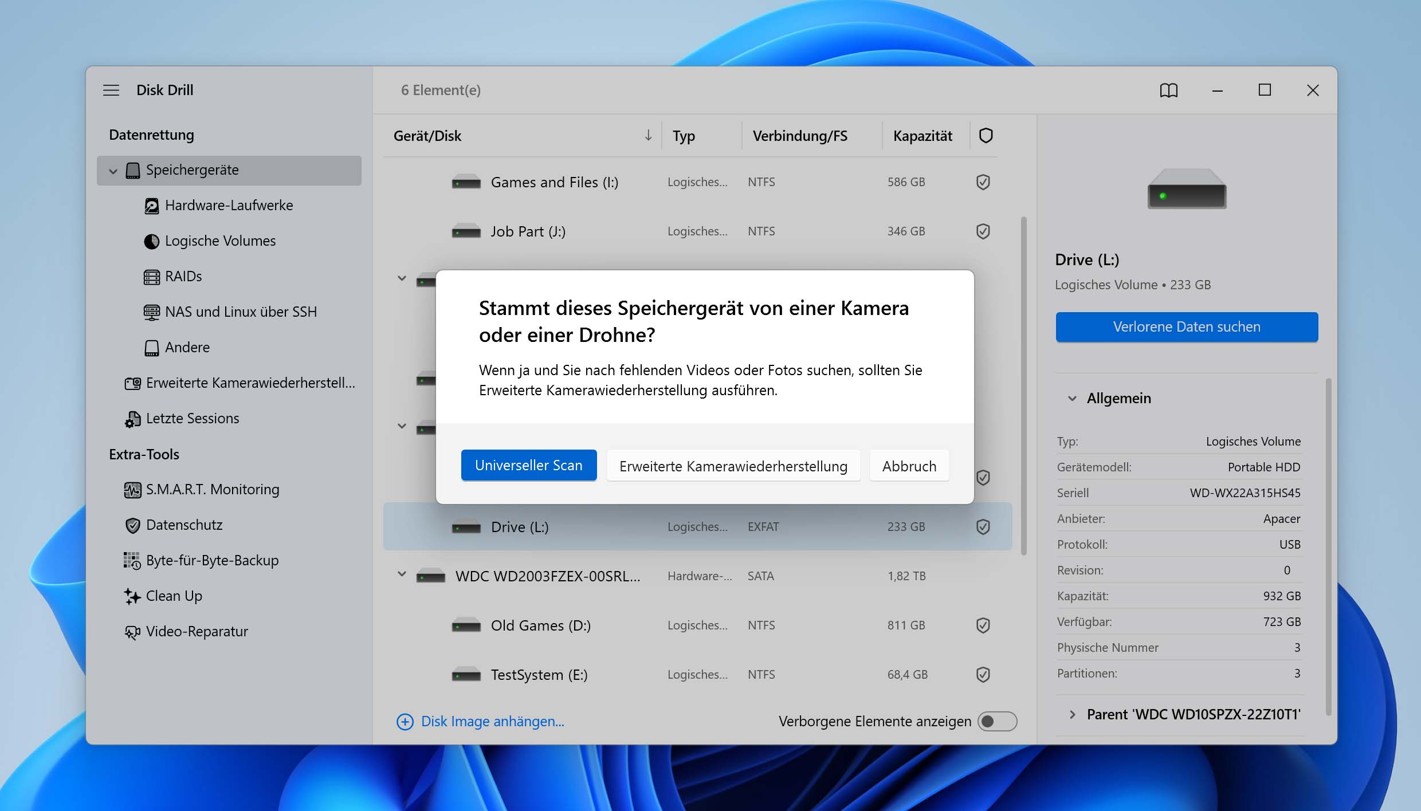This screenshot has height=811, width=1421.
Task: Select WDC WD2003FZEX-00SRL disk name
Action: (548, 576)
